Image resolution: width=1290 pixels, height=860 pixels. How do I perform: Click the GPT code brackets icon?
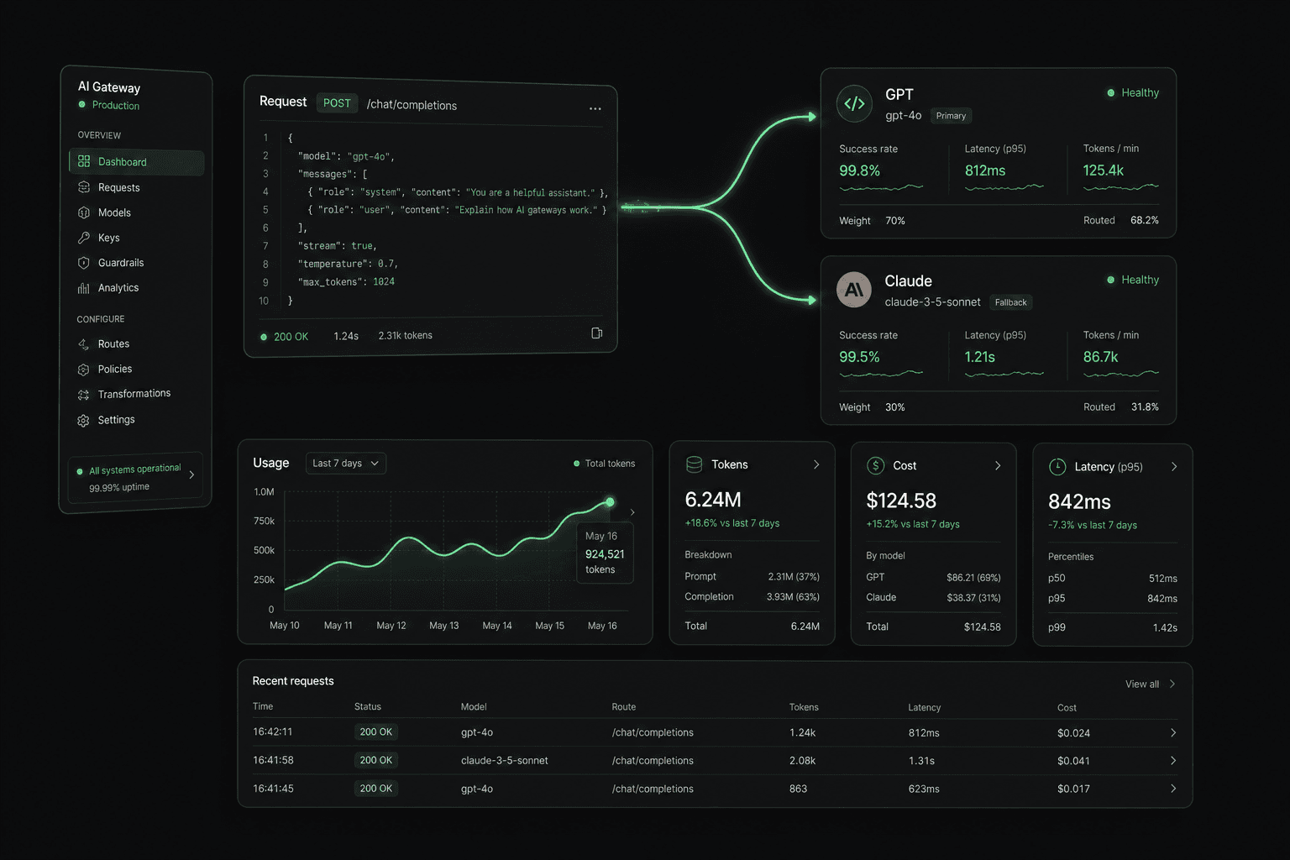(x=854, y=103)
